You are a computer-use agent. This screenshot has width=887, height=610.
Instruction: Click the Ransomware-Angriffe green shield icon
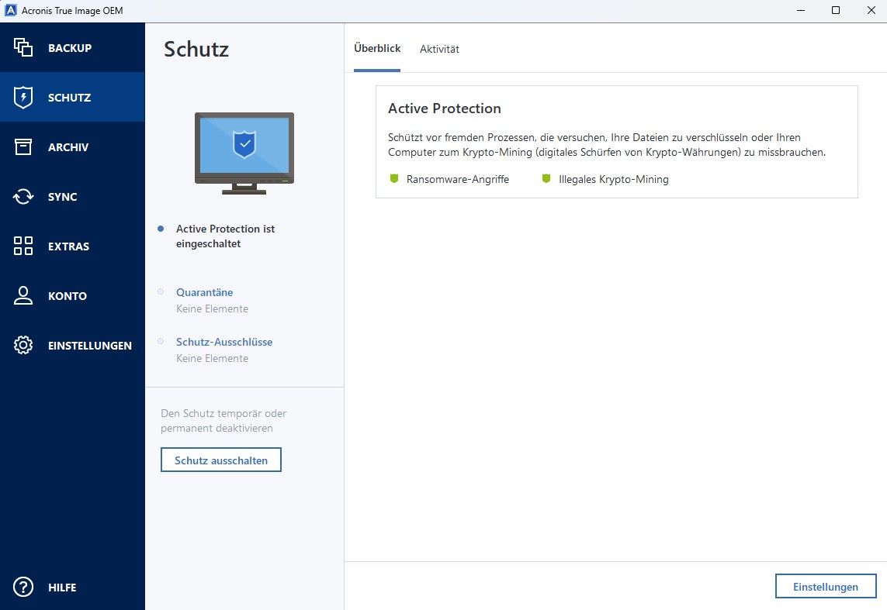pyautogui.click(x=393, y=179)
